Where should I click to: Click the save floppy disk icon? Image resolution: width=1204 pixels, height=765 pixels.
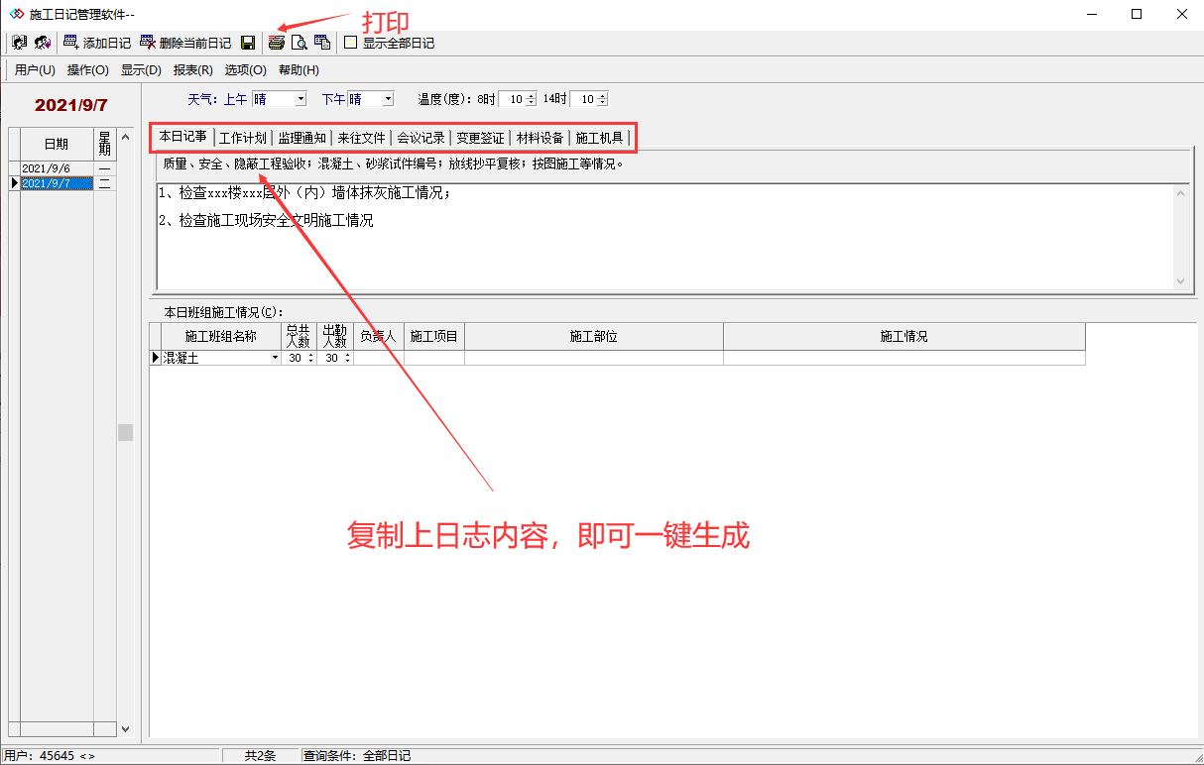(248, 43)
